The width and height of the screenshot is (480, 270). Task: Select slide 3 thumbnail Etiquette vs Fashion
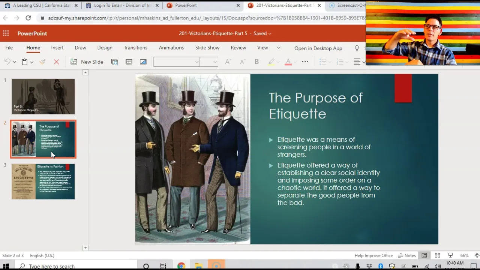pyautogui.click(x=43, y=181)
